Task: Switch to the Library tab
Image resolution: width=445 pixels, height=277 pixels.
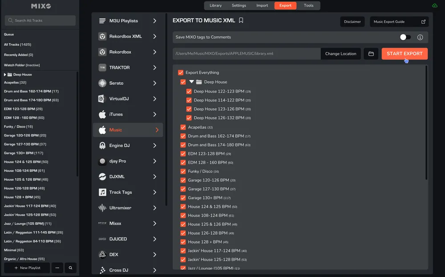Action: tap(216, 6)
